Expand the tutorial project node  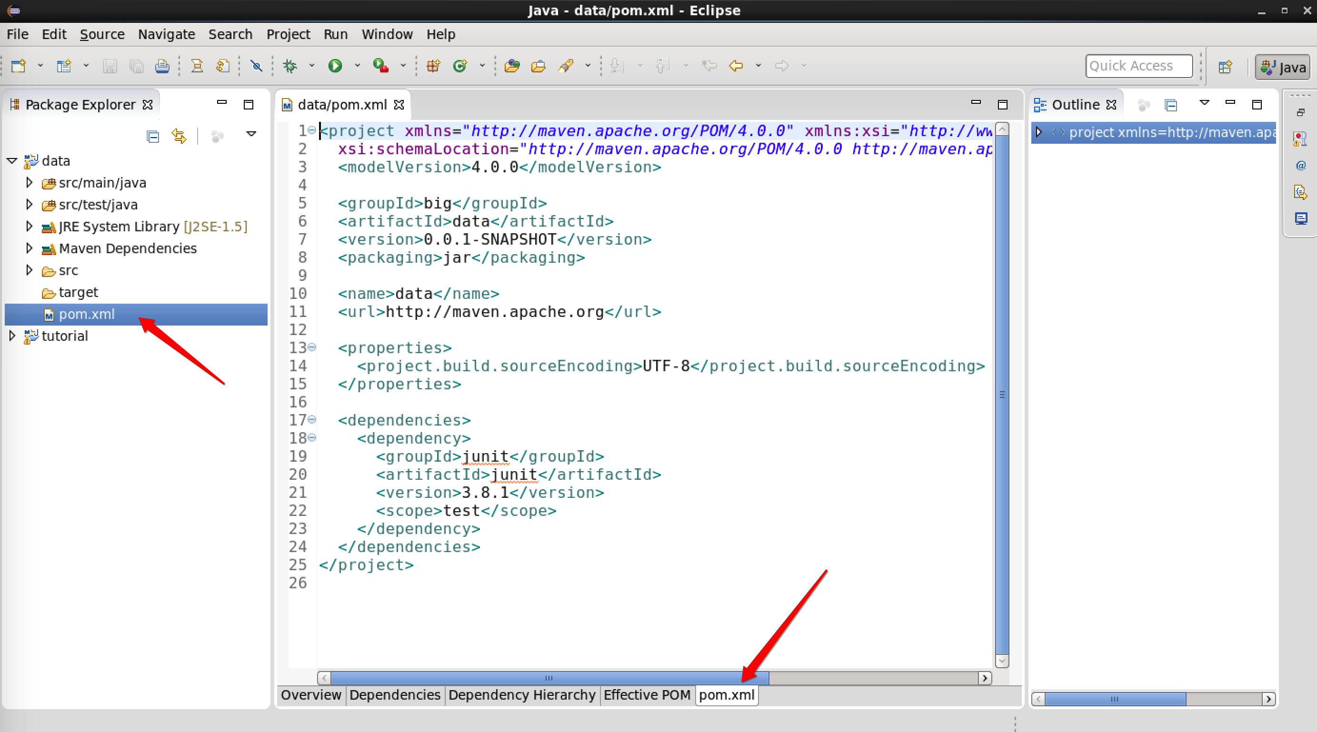(12, 336)
